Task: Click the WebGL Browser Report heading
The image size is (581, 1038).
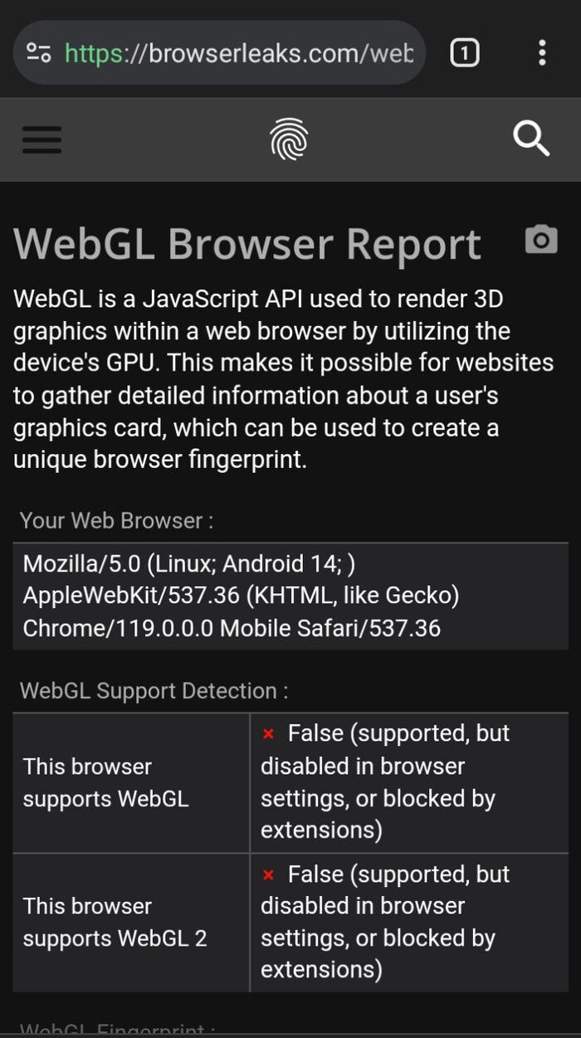Action: pos(247,244)
